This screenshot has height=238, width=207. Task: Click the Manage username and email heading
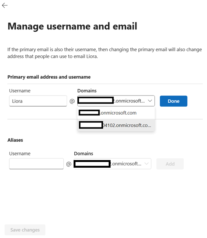(72, 26)
